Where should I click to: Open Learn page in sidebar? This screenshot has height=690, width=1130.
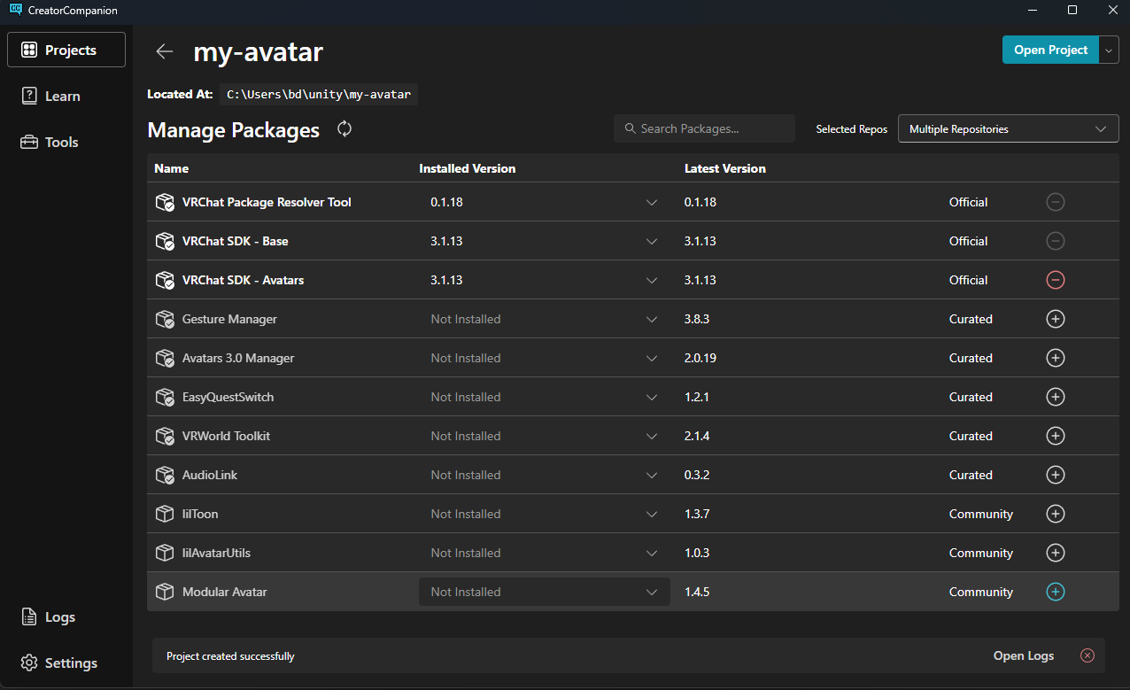pos(66,96)
